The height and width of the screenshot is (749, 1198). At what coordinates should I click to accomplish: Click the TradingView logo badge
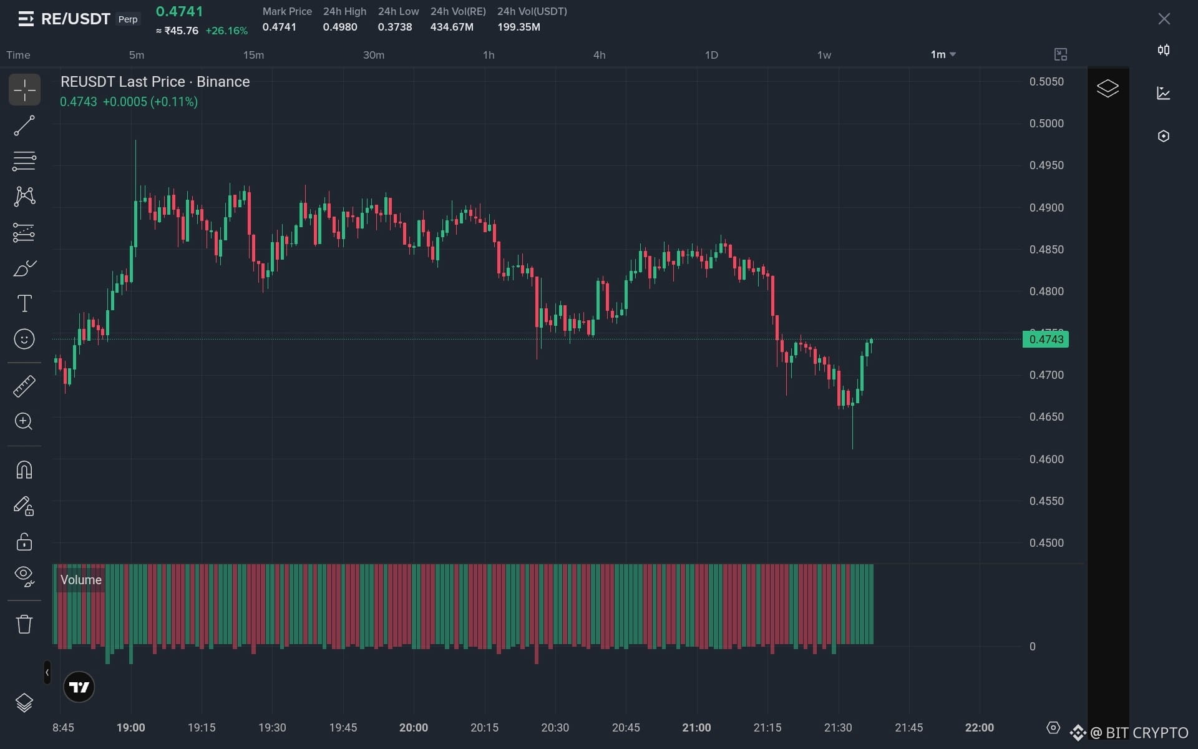79,687
